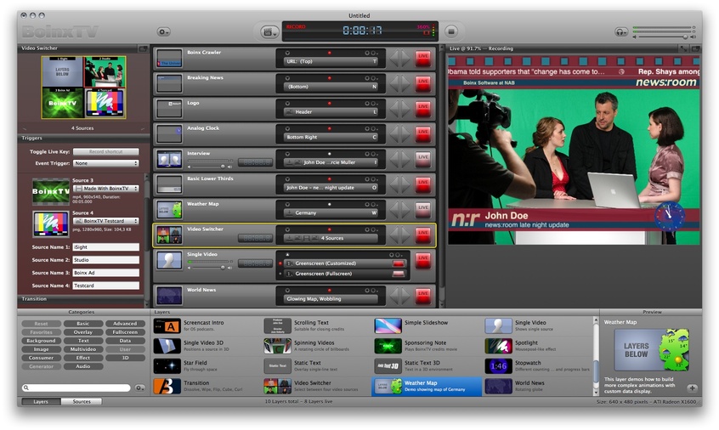Click the Source Name 2 Studio field
This screenshot has width=719, height=430.
105,260
